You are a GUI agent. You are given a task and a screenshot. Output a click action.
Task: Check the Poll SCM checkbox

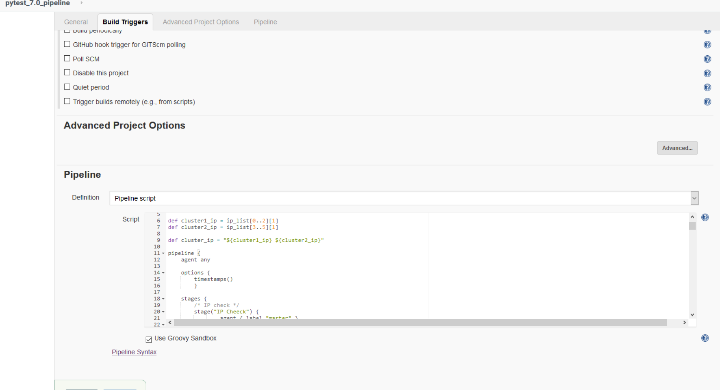(x=67, y=59)
